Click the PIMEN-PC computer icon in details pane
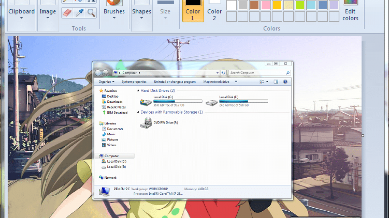 (x=104, y=191)
